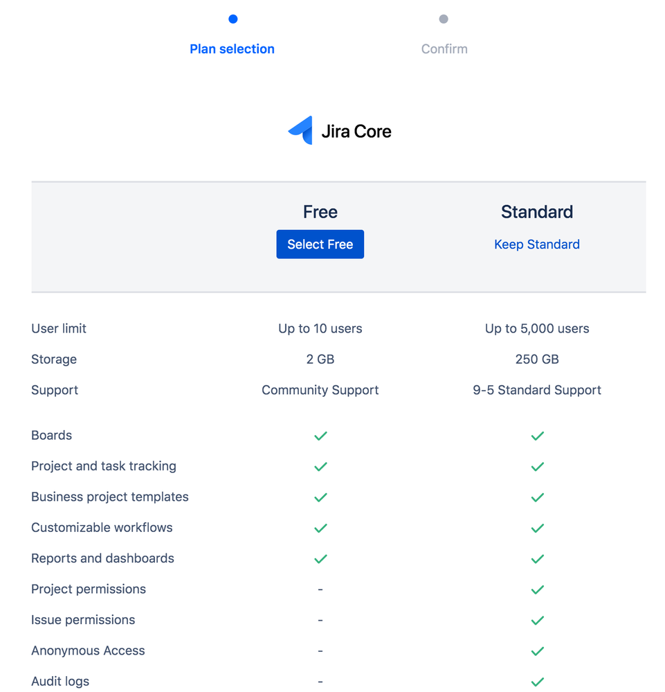Click the 'Up to 10 users' value

(x=320, y=328)
